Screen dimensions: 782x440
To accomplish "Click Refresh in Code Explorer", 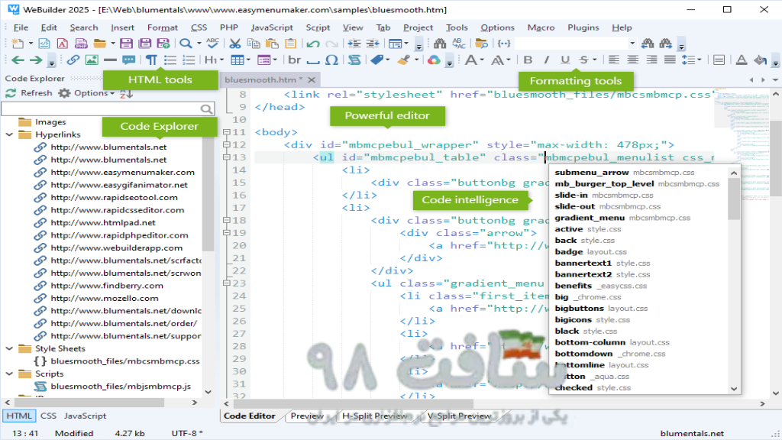I will (29, 93).
